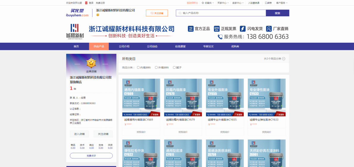The image size is (354, 167).
Task: Open the 防霉内墙面漆 CY679 product image
Action: [183, 97]
